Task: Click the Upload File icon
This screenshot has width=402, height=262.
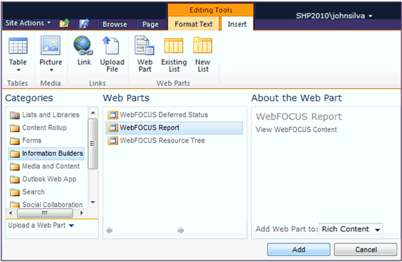Action: pyautogui.click(x=111, y=46)
